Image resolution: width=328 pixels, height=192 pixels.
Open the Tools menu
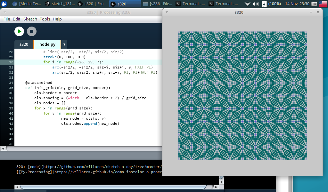tap(45, 19)
